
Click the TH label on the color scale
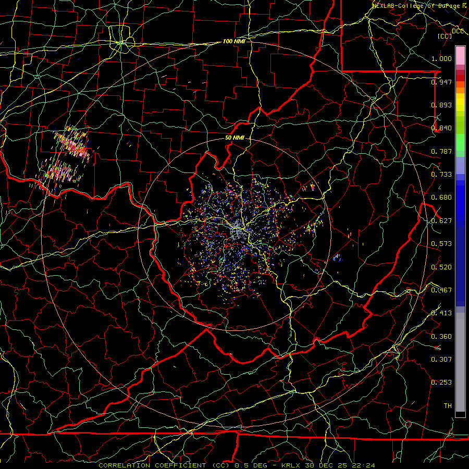click(x=448, y=406)
